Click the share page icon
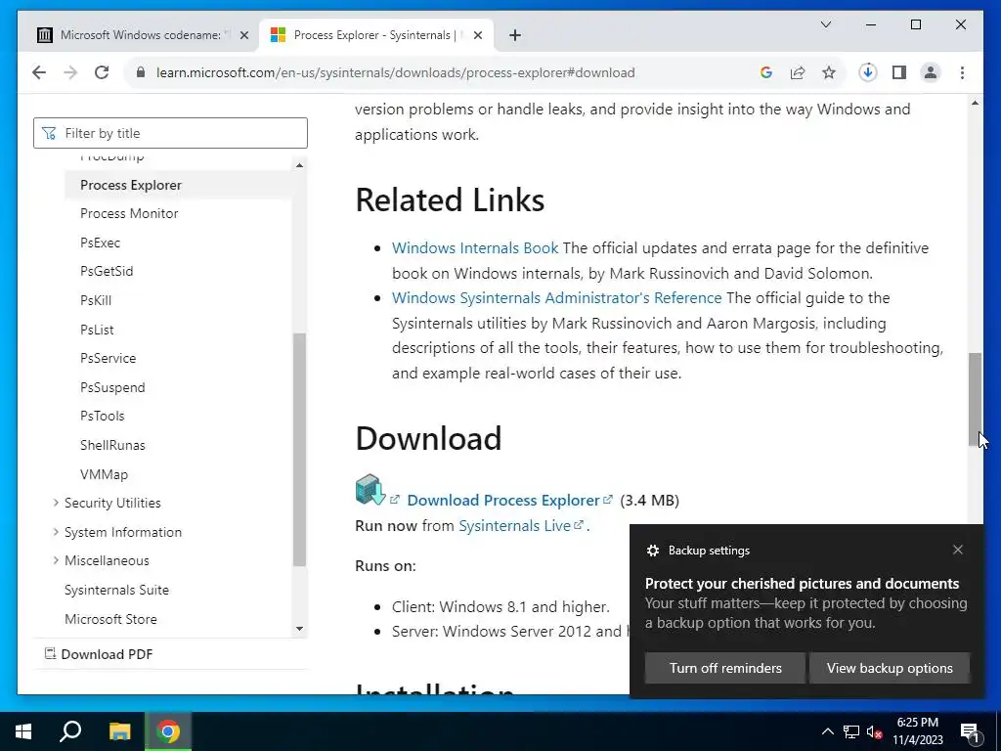The image size is (1001, 751). (798, 72)
